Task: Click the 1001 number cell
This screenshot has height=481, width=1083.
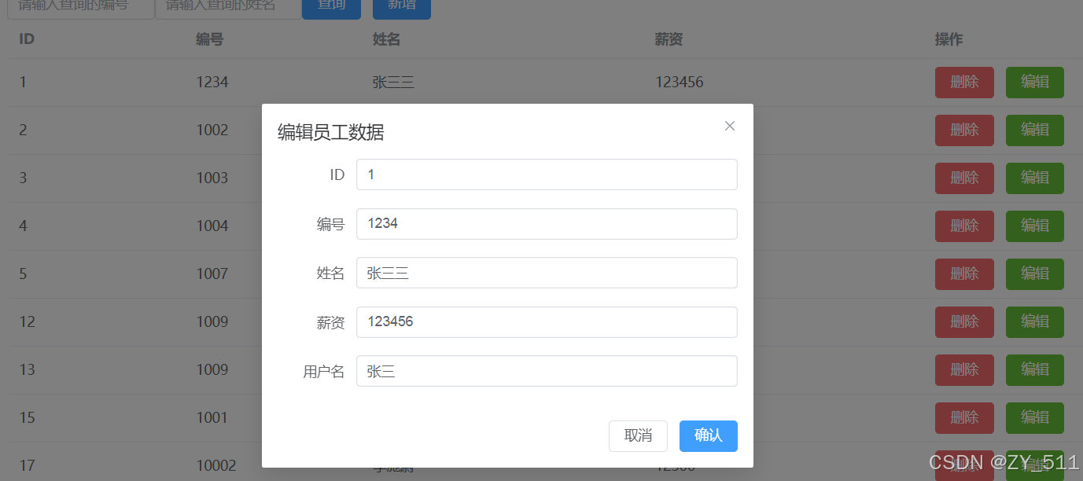Action: (212, 418)
